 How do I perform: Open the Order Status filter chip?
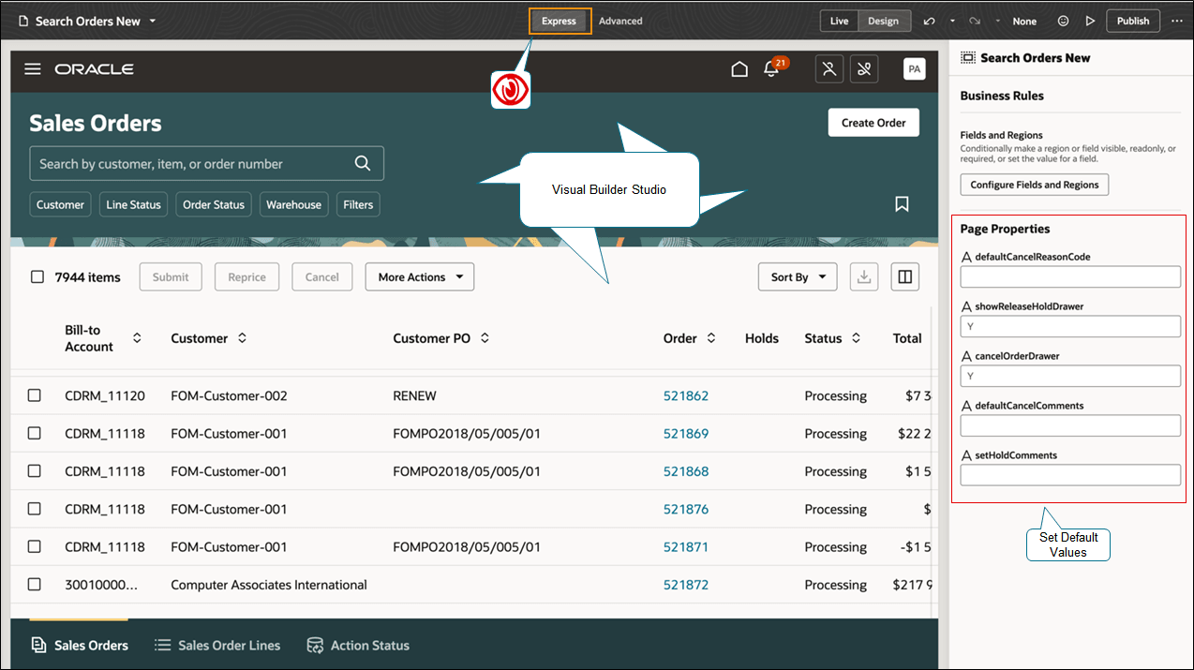pos(214,204)
